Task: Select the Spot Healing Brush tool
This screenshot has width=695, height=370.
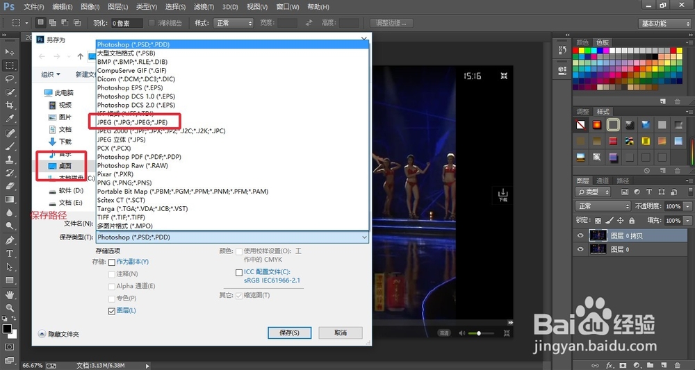Action: pos(9,133)
